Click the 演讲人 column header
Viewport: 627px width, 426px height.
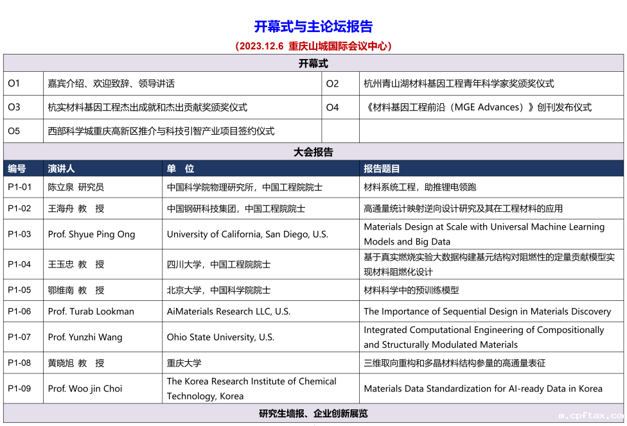(62, 169)
